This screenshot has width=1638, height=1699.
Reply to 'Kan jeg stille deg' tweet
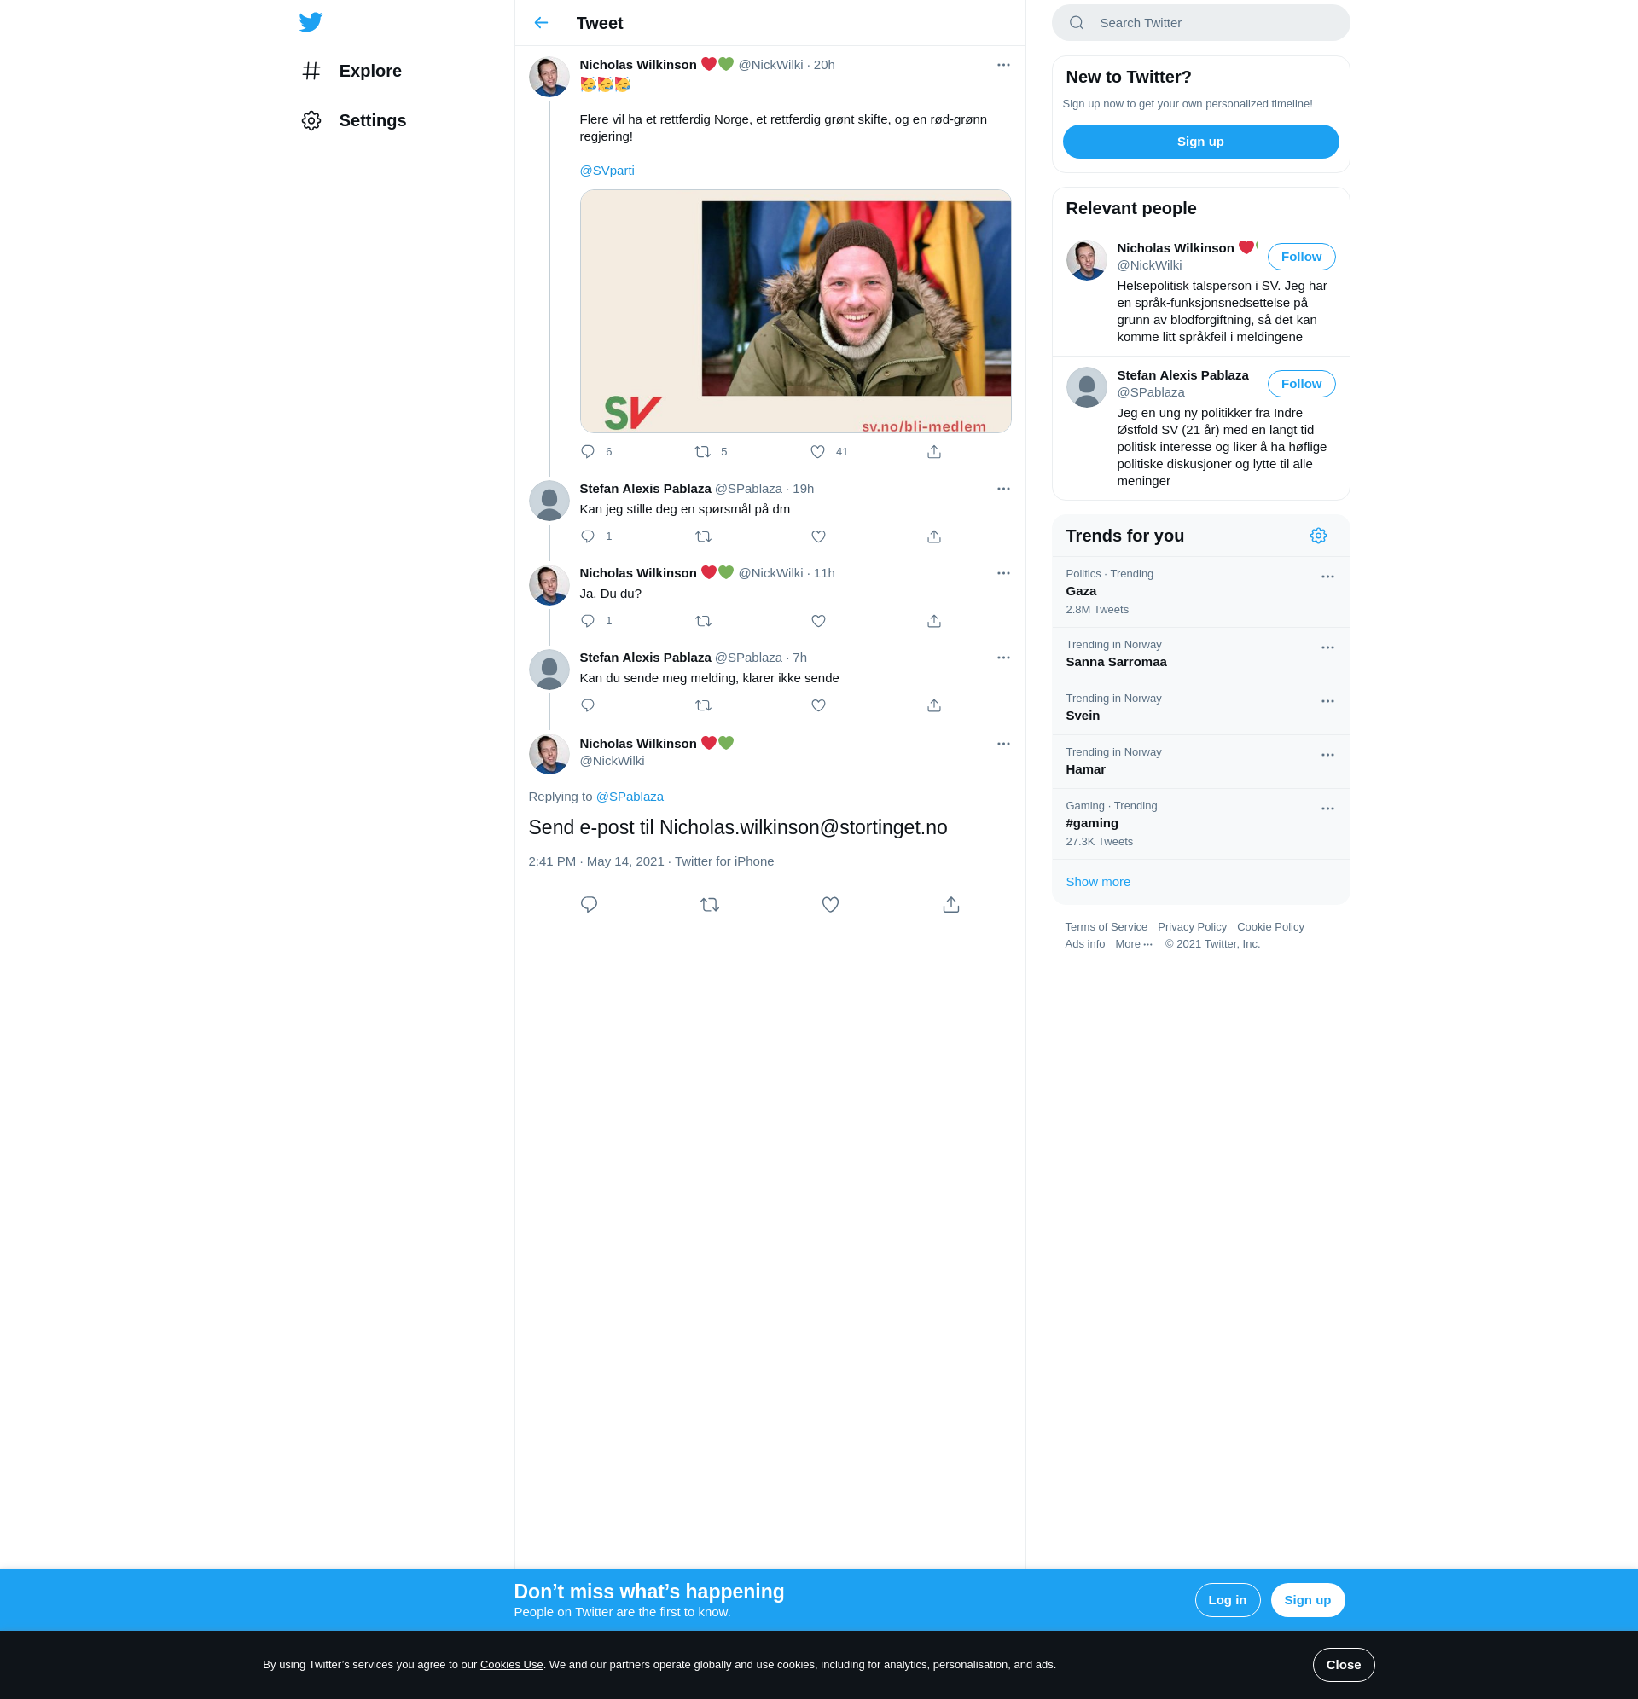pyautogui.click(x=588, y=536)
